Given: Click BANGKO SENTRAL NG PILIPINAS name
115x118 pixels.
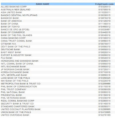Looking at the screenshot, I should click(x=19, y=15).
